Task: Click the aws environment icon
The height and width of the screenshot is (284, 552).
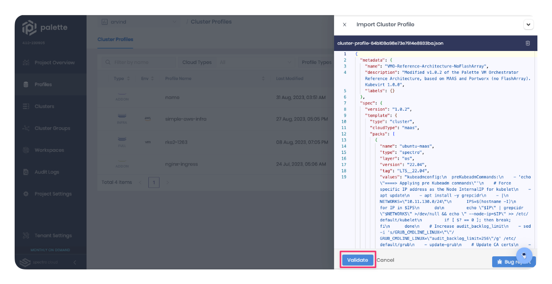Action: [147, 119]
